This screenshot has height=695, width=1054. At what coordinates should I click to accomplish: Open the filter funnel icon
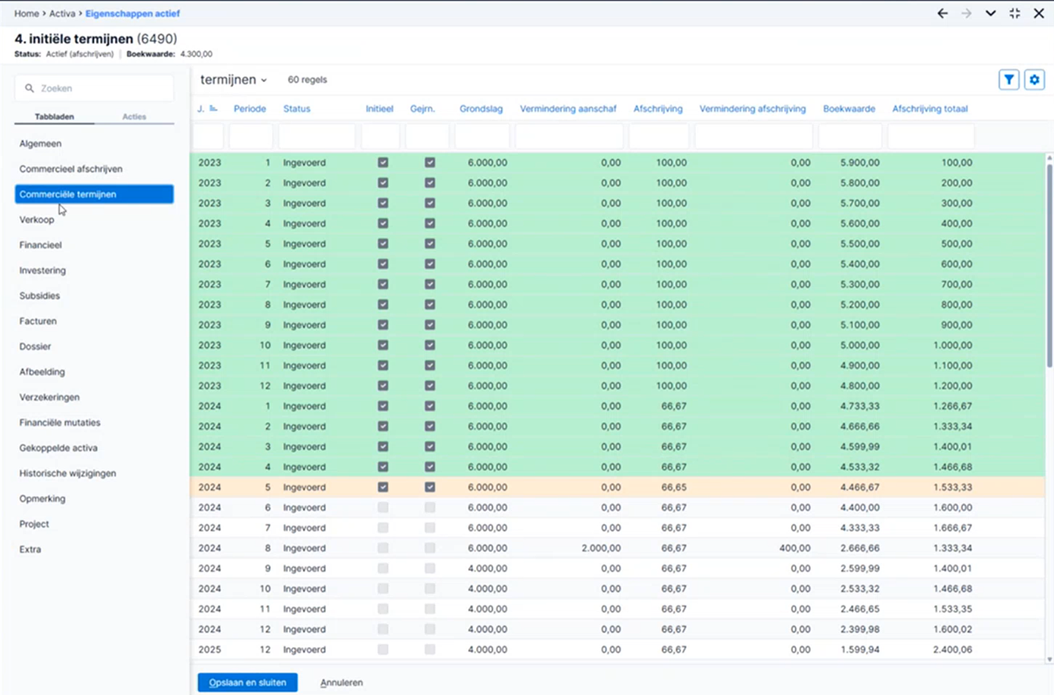click(1009, 80)
